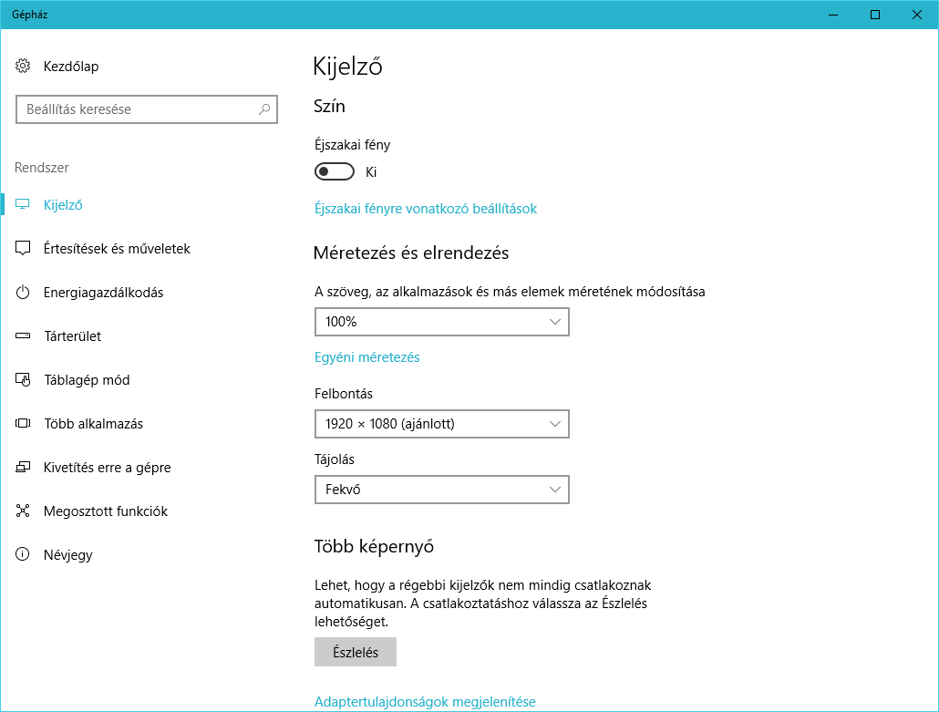Click the search magnifier icon
The width and height of the screenshot is (939, 712).
pos(264,109)
